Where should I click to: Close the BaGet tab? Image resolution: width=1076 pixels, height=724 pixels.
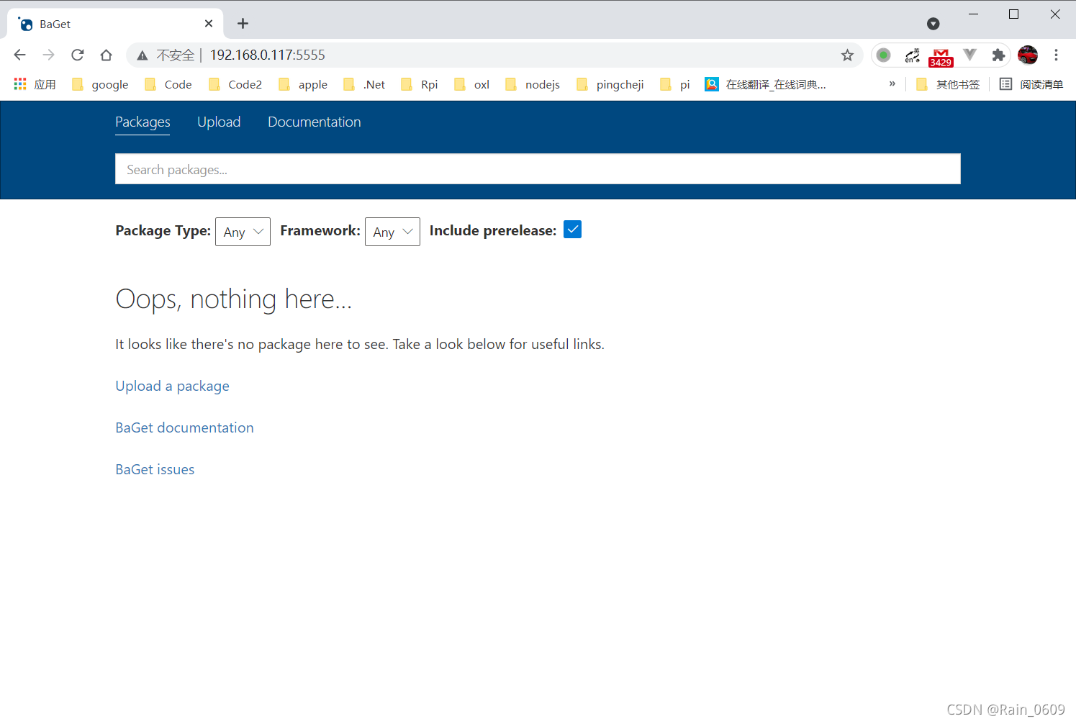click(209, 24)
